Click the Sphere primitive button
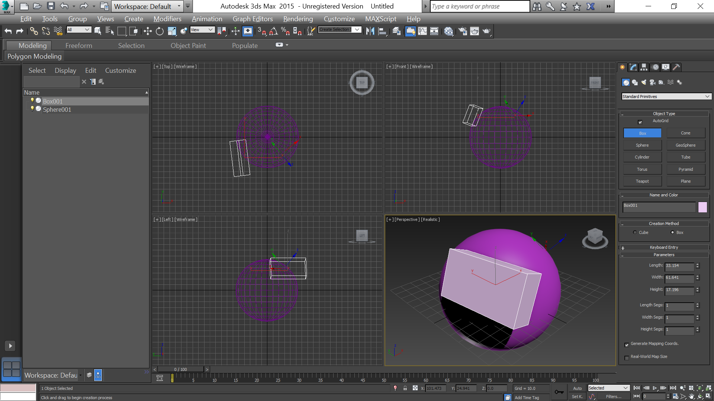The width and height of the screenshot is (714, 401). tap(642, 145)
